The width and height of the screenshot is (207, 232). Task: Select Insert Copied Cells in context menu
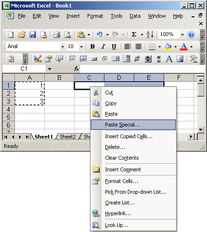[x=133, y=136]
